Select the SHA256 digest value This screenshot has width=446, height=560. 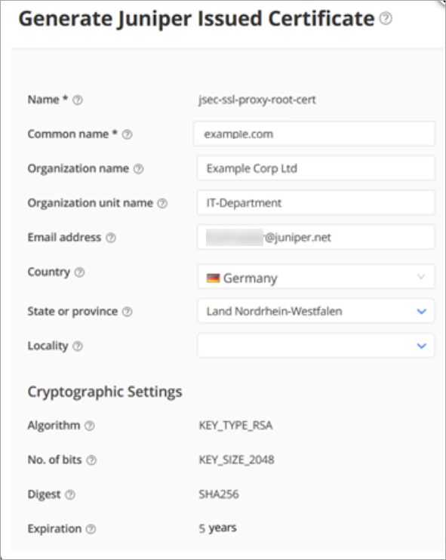pyautogui.click(x=219, y=494)
